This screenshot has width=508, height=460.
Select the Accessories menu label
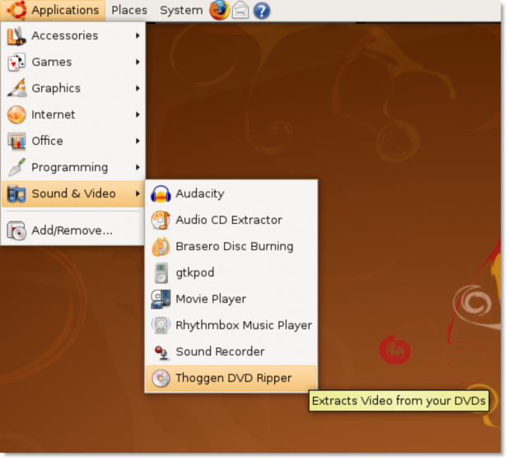tap(65, 35)
